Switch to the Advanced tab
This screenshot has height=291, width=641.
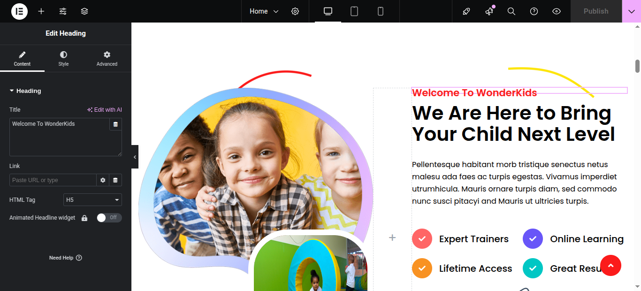click(107, 59)
